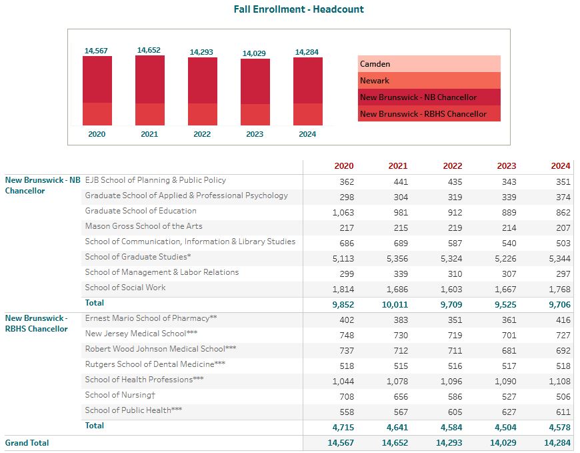This screenshot has width=580, height=453.
Task: Click School of Pharmacy 2024 value 416
Action: point(563,320)
